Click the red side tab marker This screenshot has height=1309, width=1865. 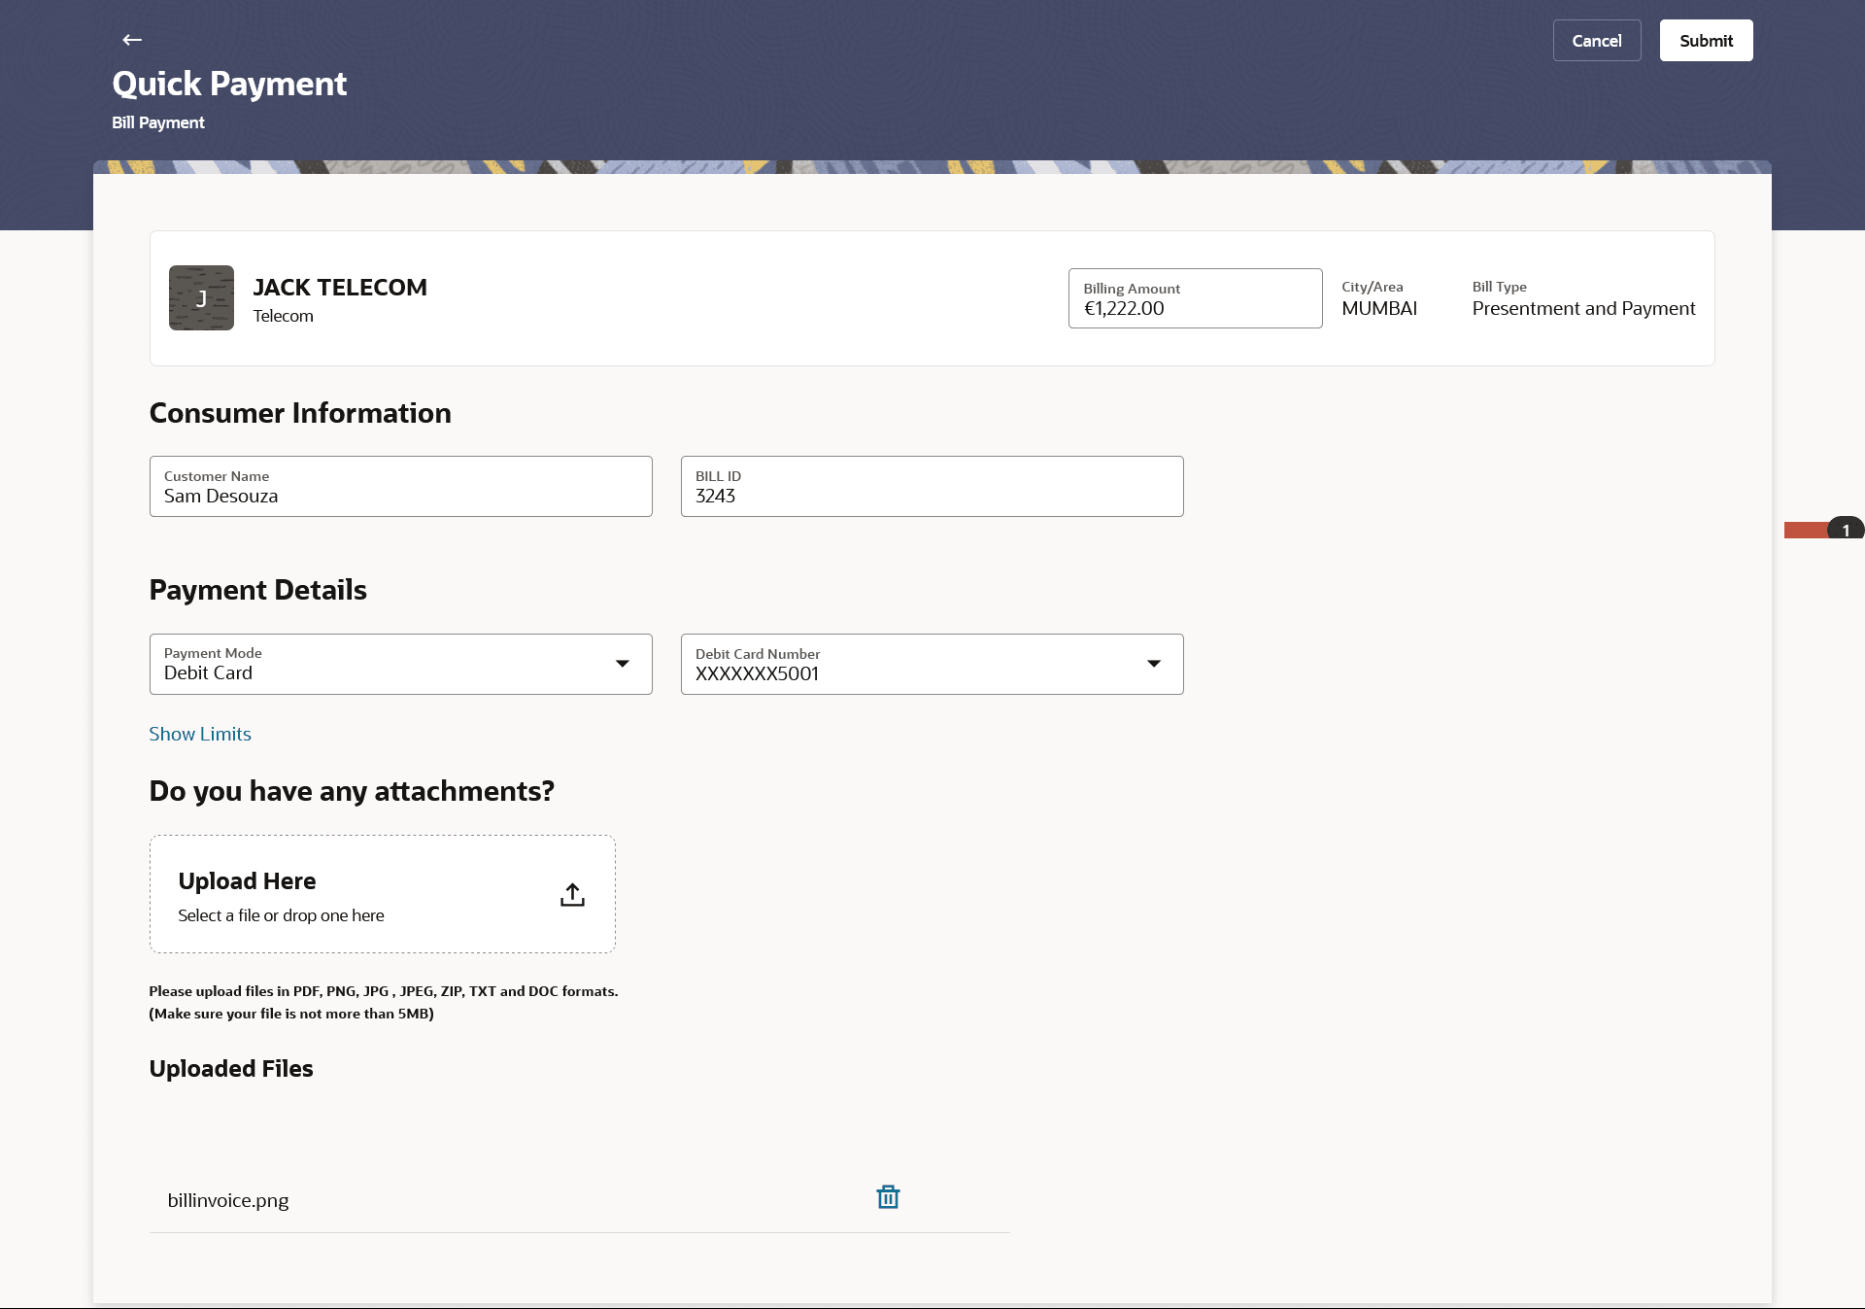[1805, 530]
